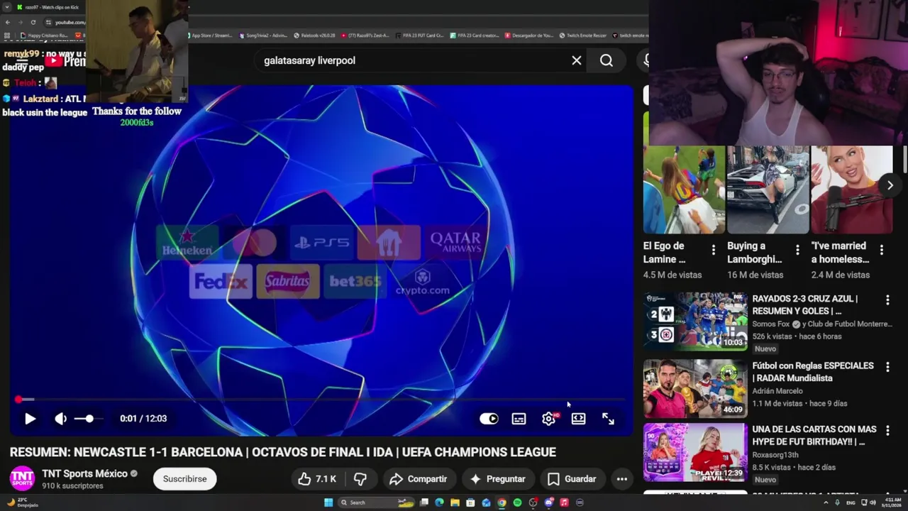
Task: Open the 'I've married a homeless' short thumbnail
Action: click(x=851, y=189)
